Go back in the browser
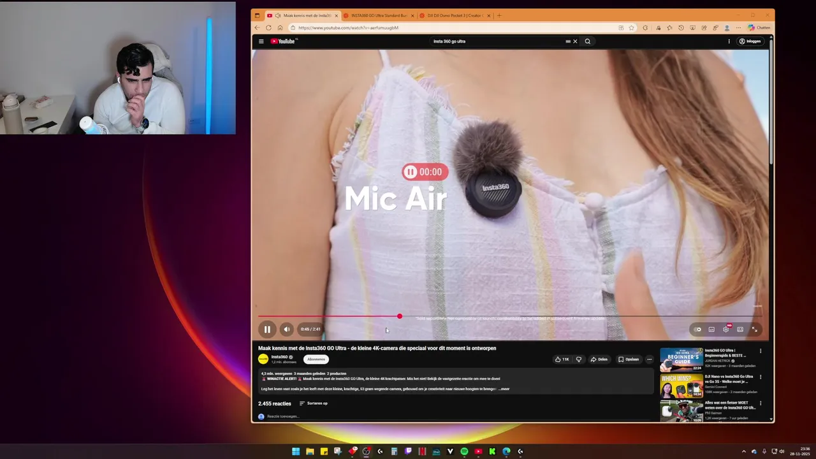Image resolution: width=816 pixels, height=459 pixels. 257,28
